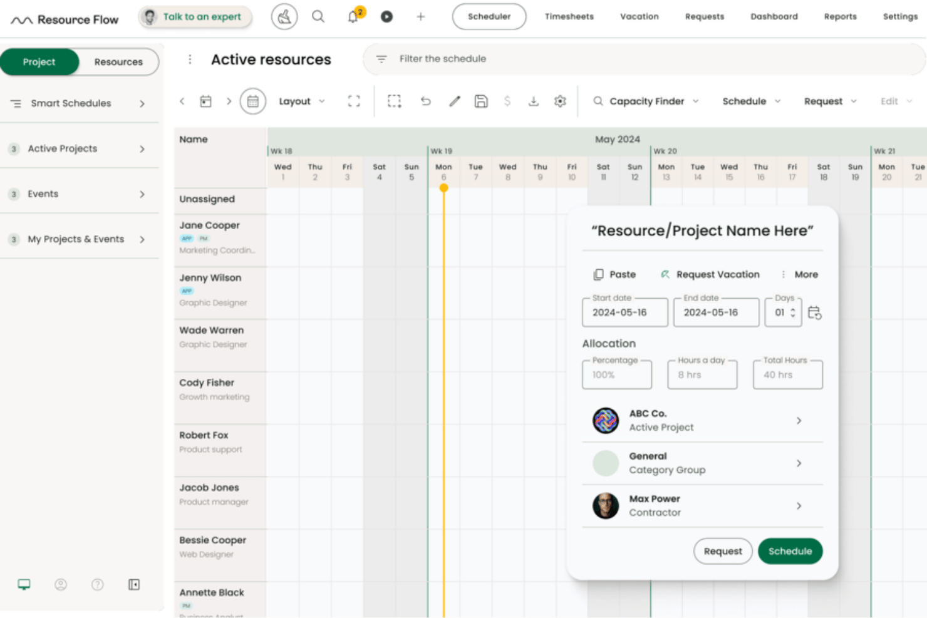Open the cleanup broom icon in header
927x618 pixels.
[x=284, y=17]
